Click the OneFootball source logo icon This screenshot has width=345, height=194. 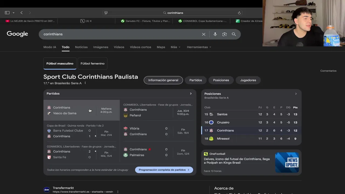[x=206, y=154]
